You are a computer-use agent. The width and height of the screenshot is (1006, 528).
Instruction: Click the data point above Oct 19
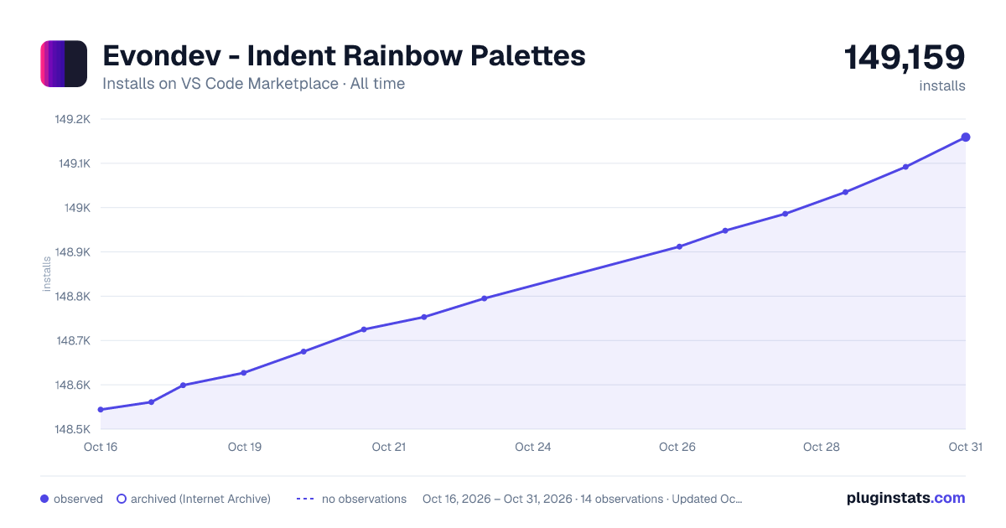244,373
